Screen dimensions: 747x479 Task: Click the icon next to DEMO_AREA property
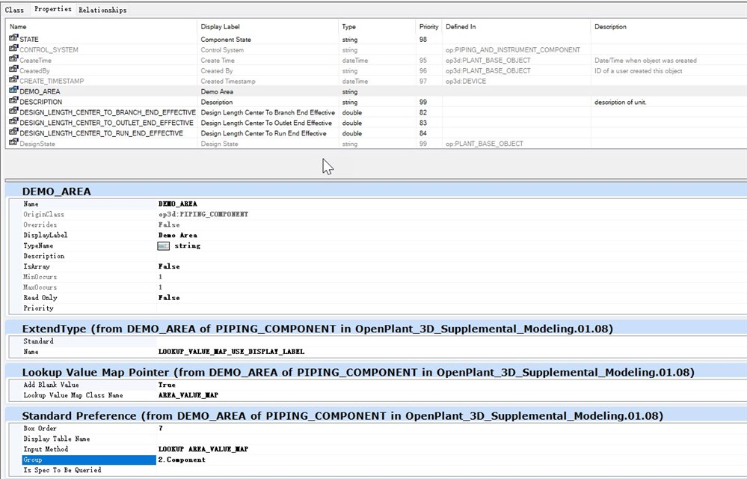click(13, 91)
